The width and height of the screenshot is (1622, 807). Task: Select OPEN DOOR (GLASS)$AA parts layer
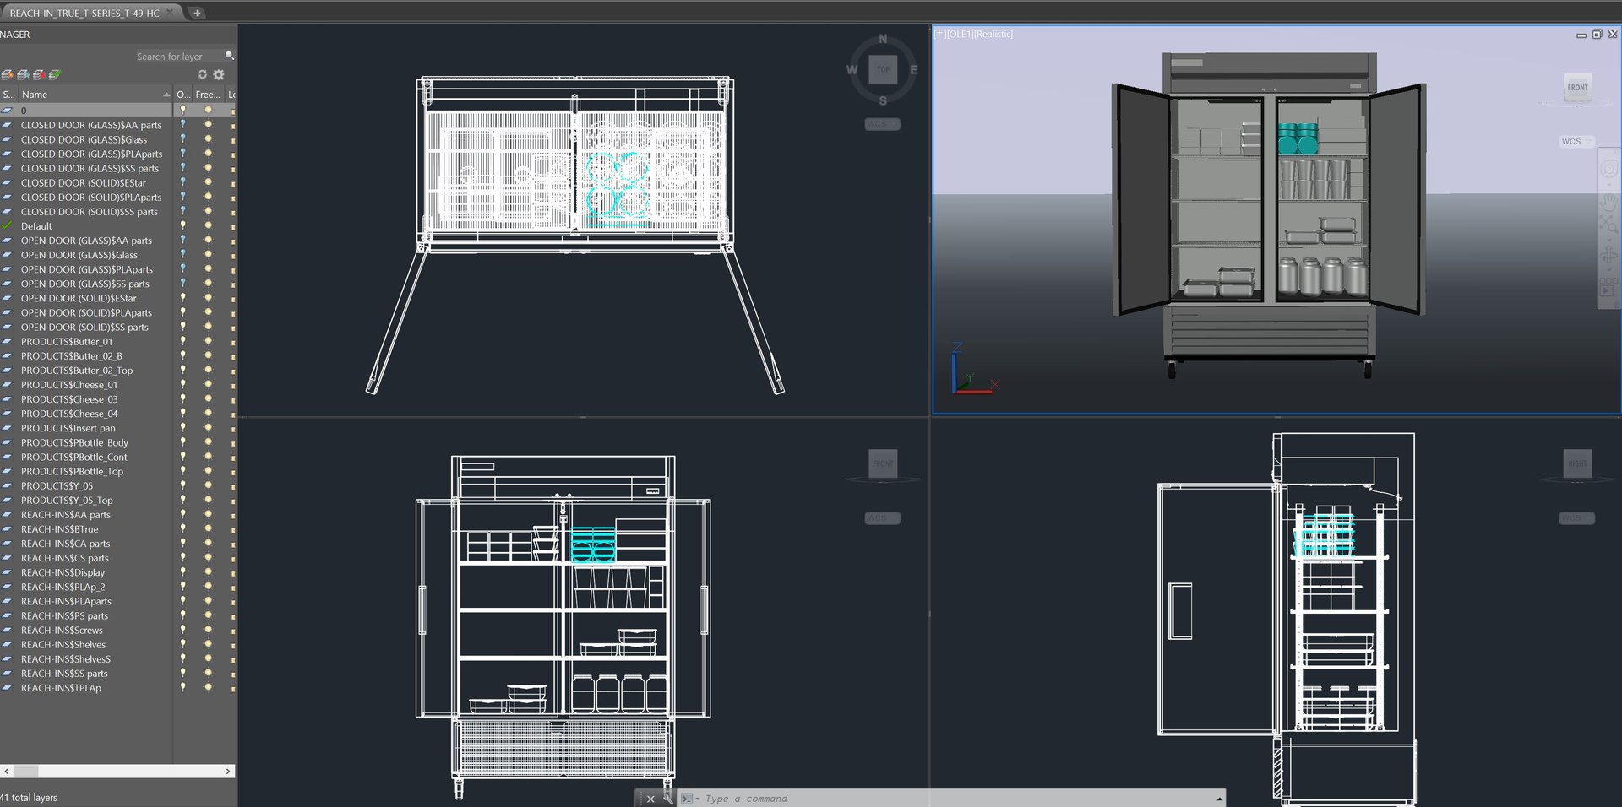86,241
